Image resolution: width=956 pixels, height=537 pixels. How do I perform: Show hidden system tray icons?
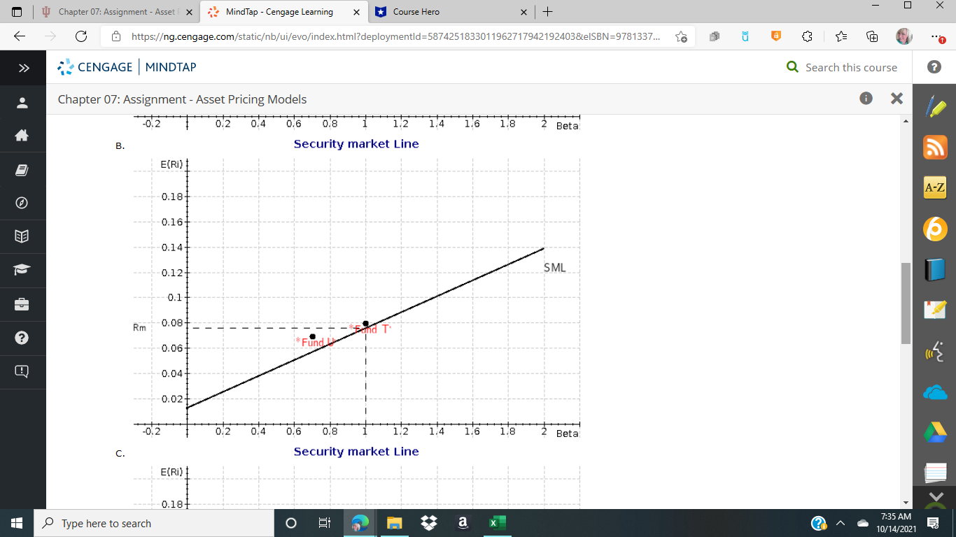tap(841, 523)
